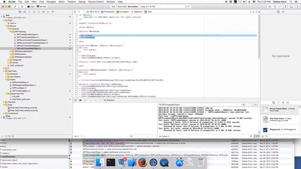The width and height of the screenshot is (301, 169).
Task: Expand the IDPReference group
Action: tap(10, 54)
